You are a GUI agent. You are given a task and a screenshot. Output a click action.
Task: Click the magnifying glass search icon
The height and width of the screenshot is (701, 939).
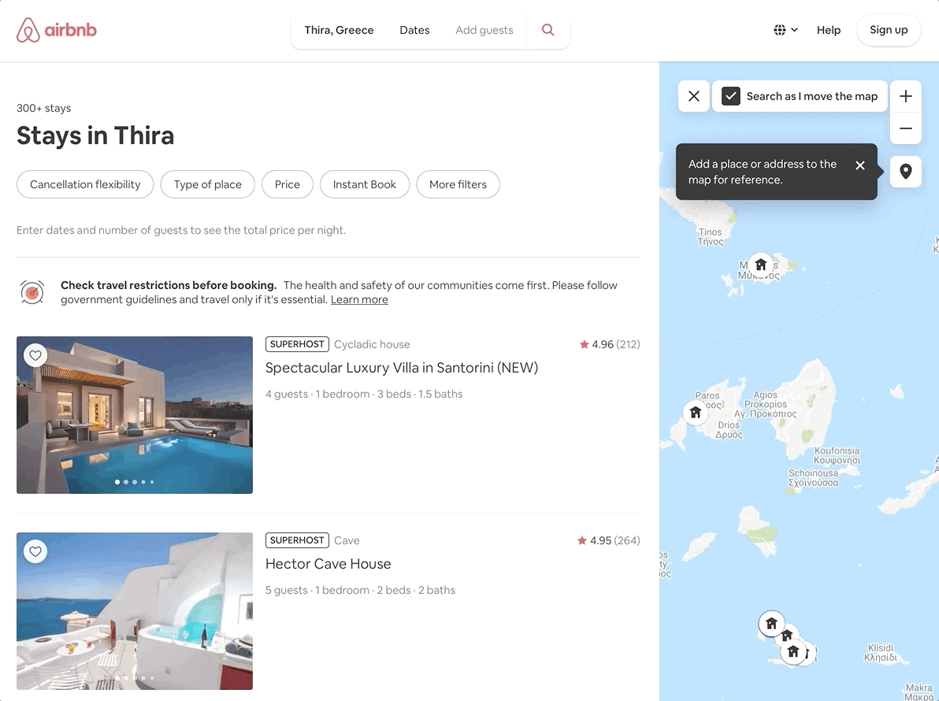(547, 29)
